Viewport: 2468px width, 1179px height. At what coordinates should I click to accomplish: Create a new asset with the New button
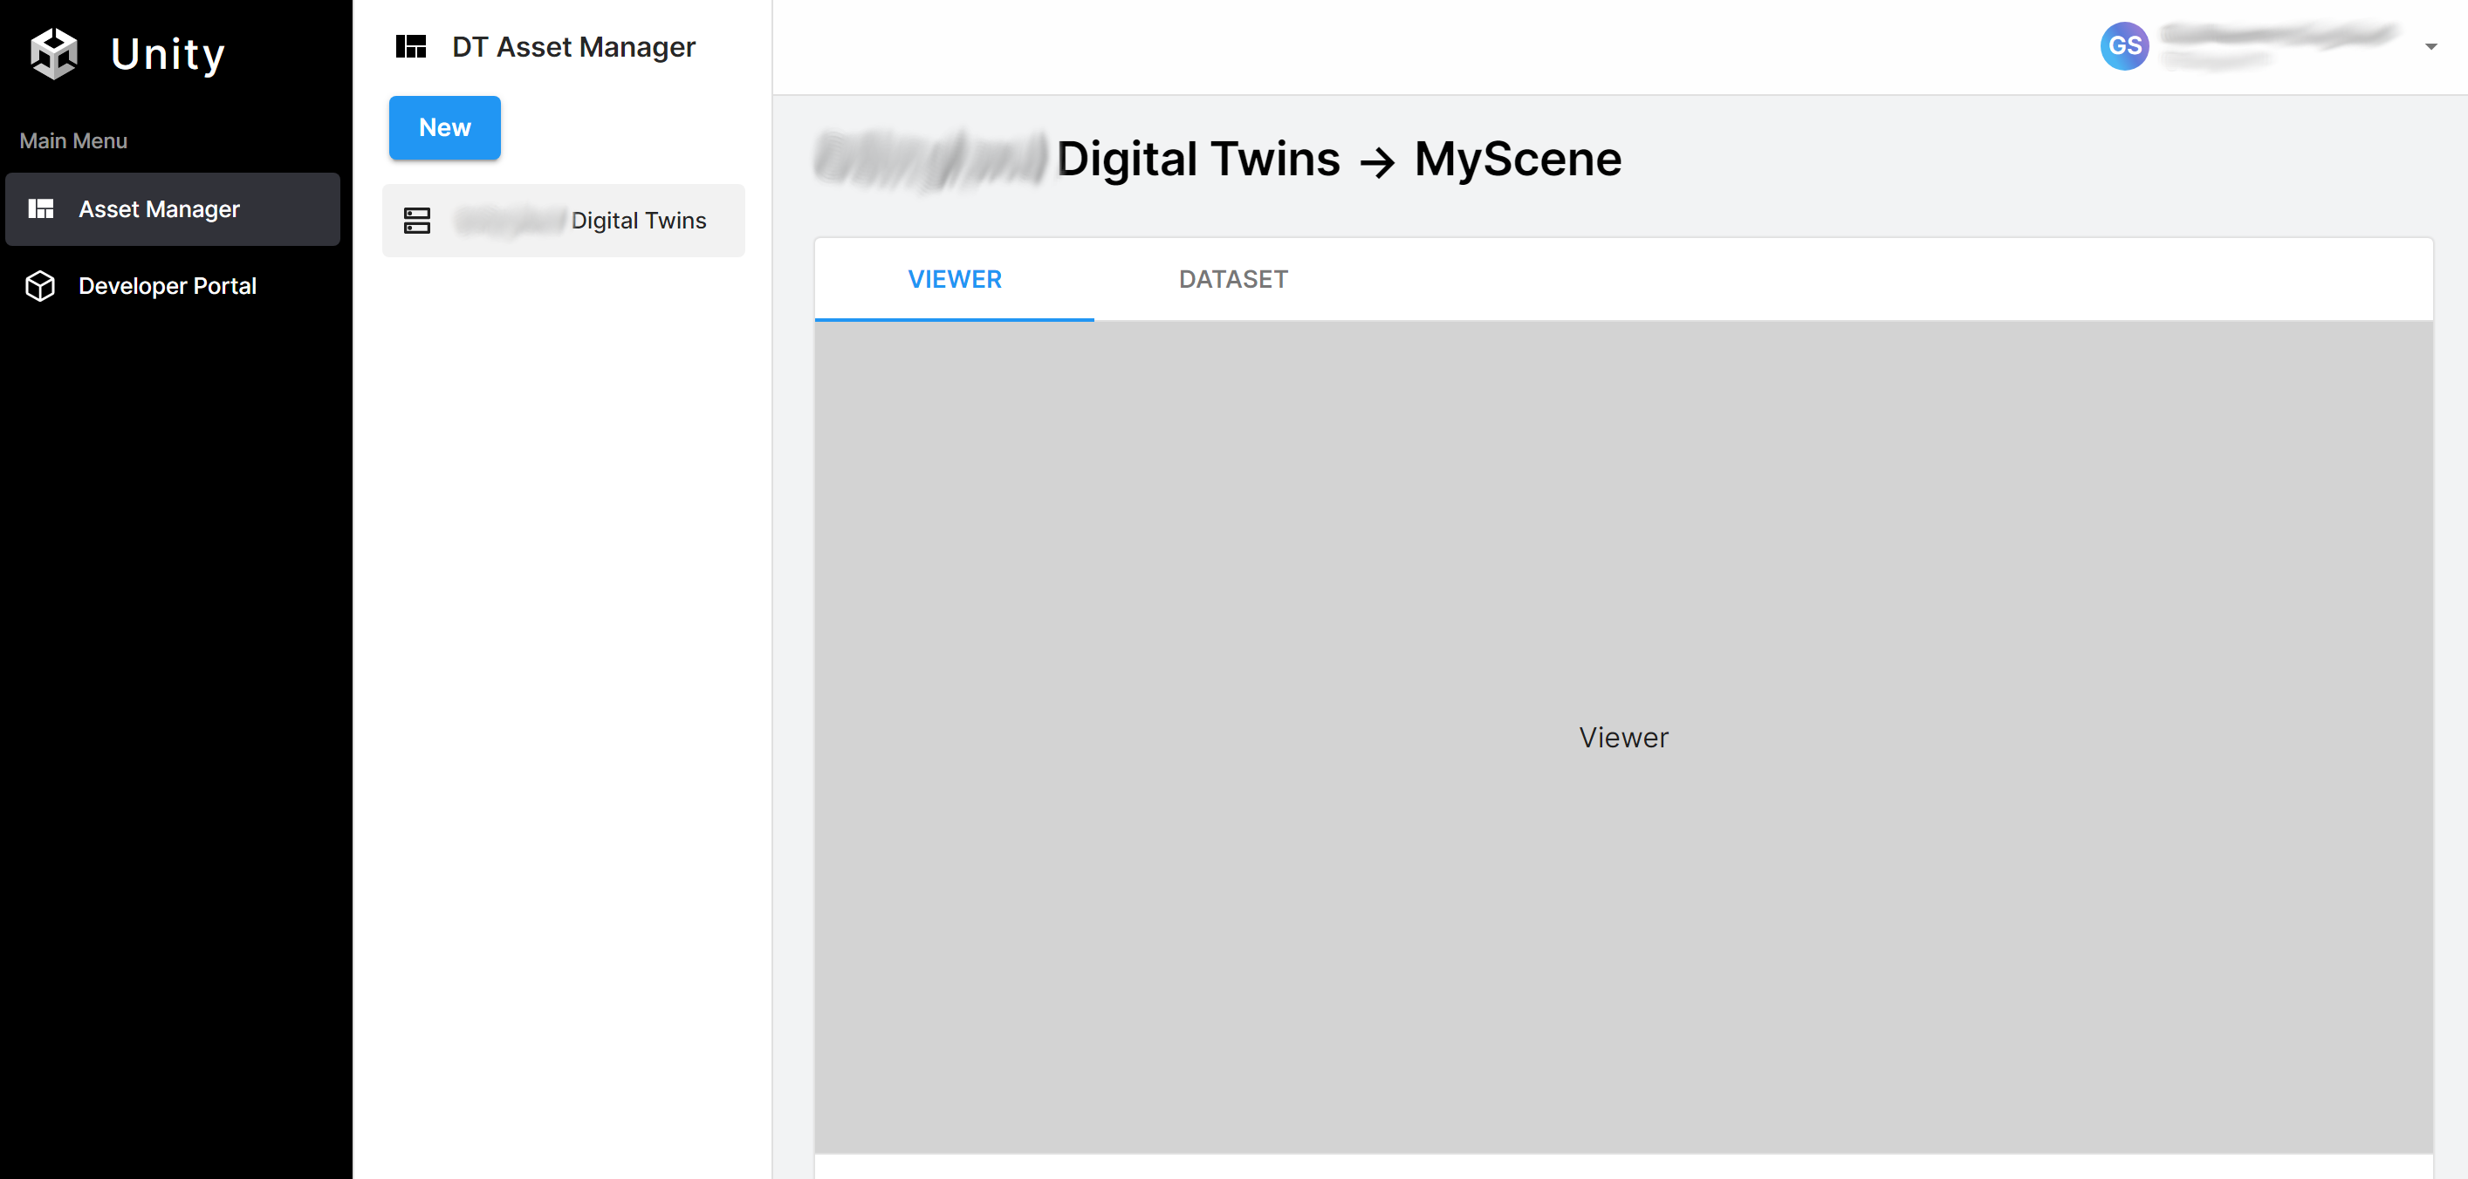pos(443,127)
